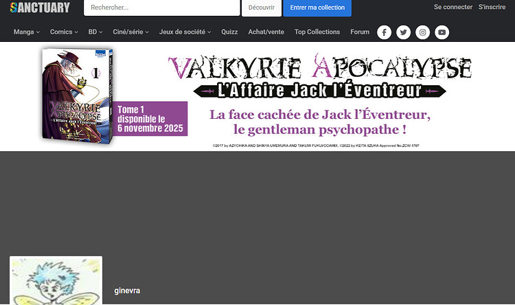Go to Achat/vente section
This screenshot has width=515, height=305.
click(x=266, y=32)
